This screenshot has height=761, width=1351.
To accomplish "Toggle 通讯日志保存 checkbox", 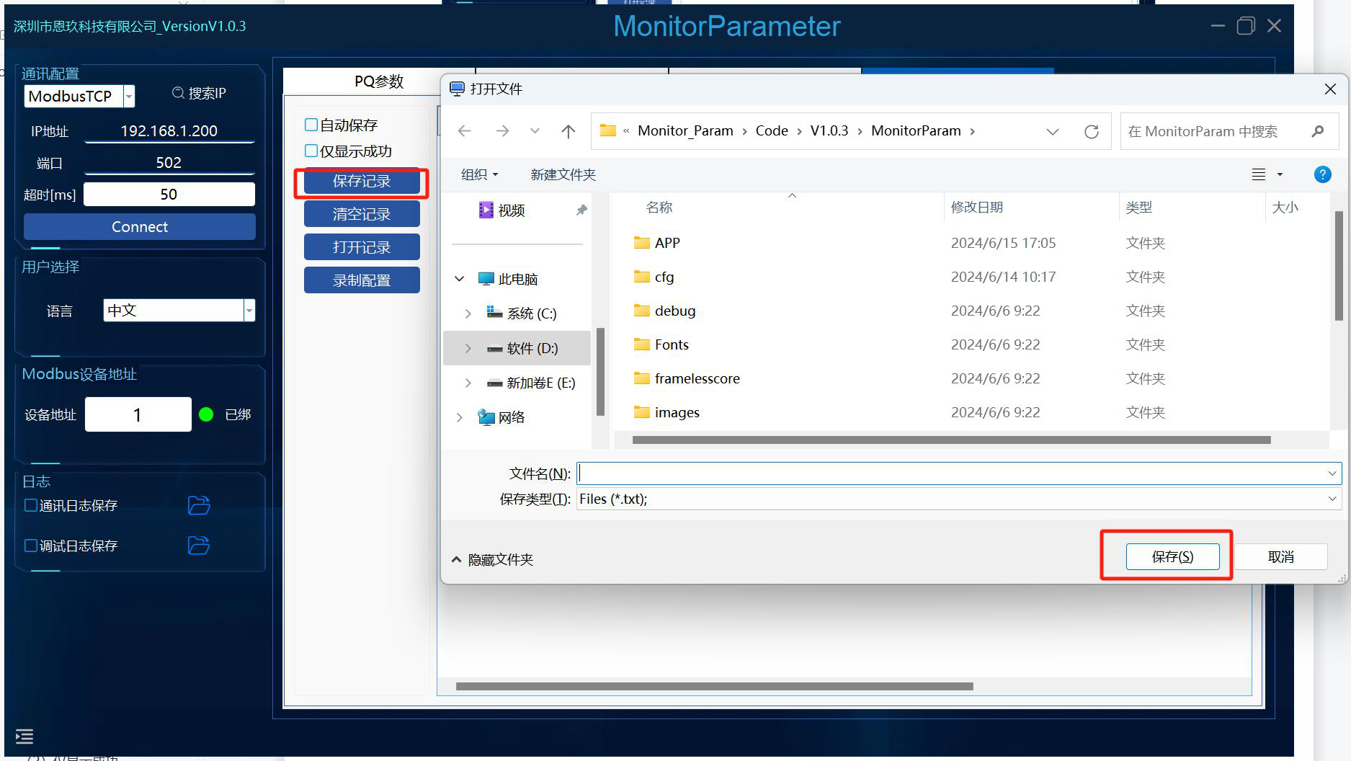I will pos(31,505).
